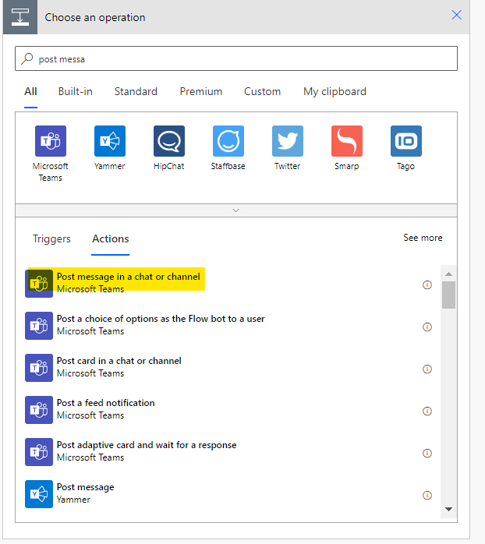Click the scrollbar down arrow

coord(448,509)
